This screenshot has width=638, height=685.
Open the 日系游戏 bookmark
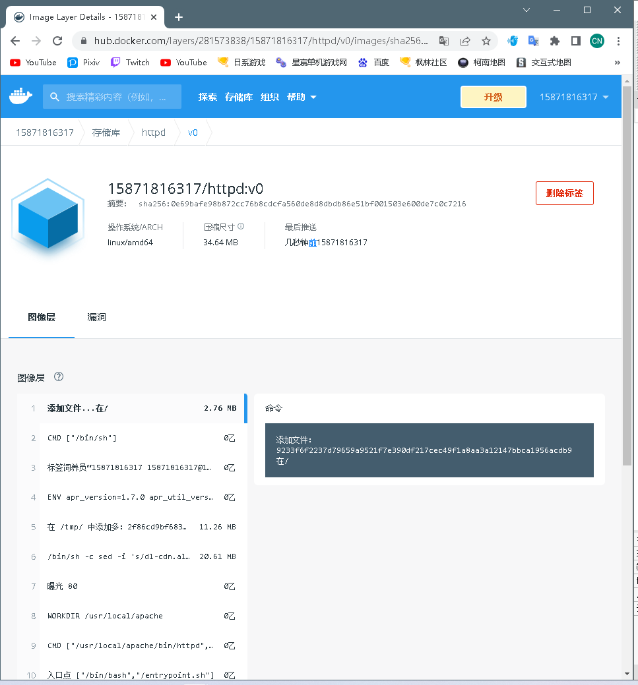click(x=242, y=63)
